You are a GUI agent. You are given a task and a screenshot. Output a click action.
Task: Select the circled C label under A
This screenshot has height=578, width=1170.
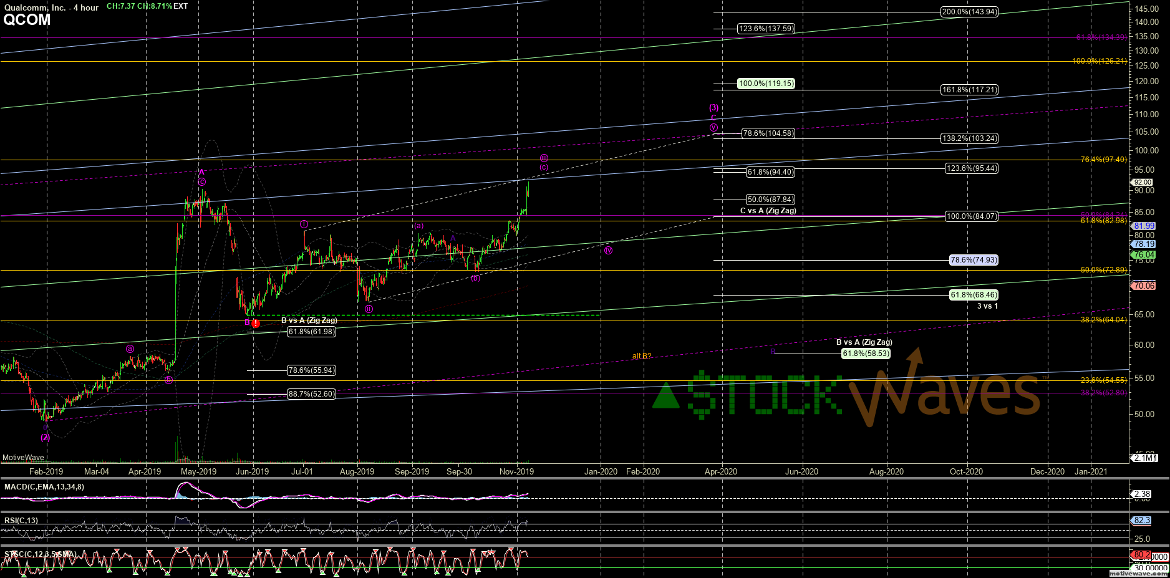[x=202, y=182]
